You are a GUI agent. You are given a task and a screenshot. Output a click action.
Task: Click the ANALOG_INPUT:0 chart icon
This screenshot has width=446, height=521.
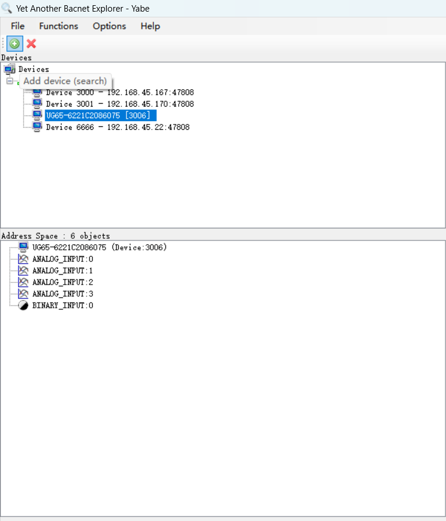[23, 259]
